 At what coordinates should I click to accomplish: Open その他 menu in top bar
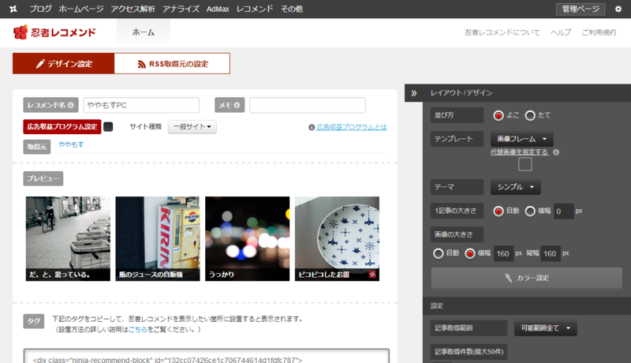292,9
